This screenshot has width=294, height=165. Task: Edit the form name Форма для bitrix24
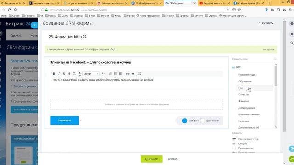(68, 37)
